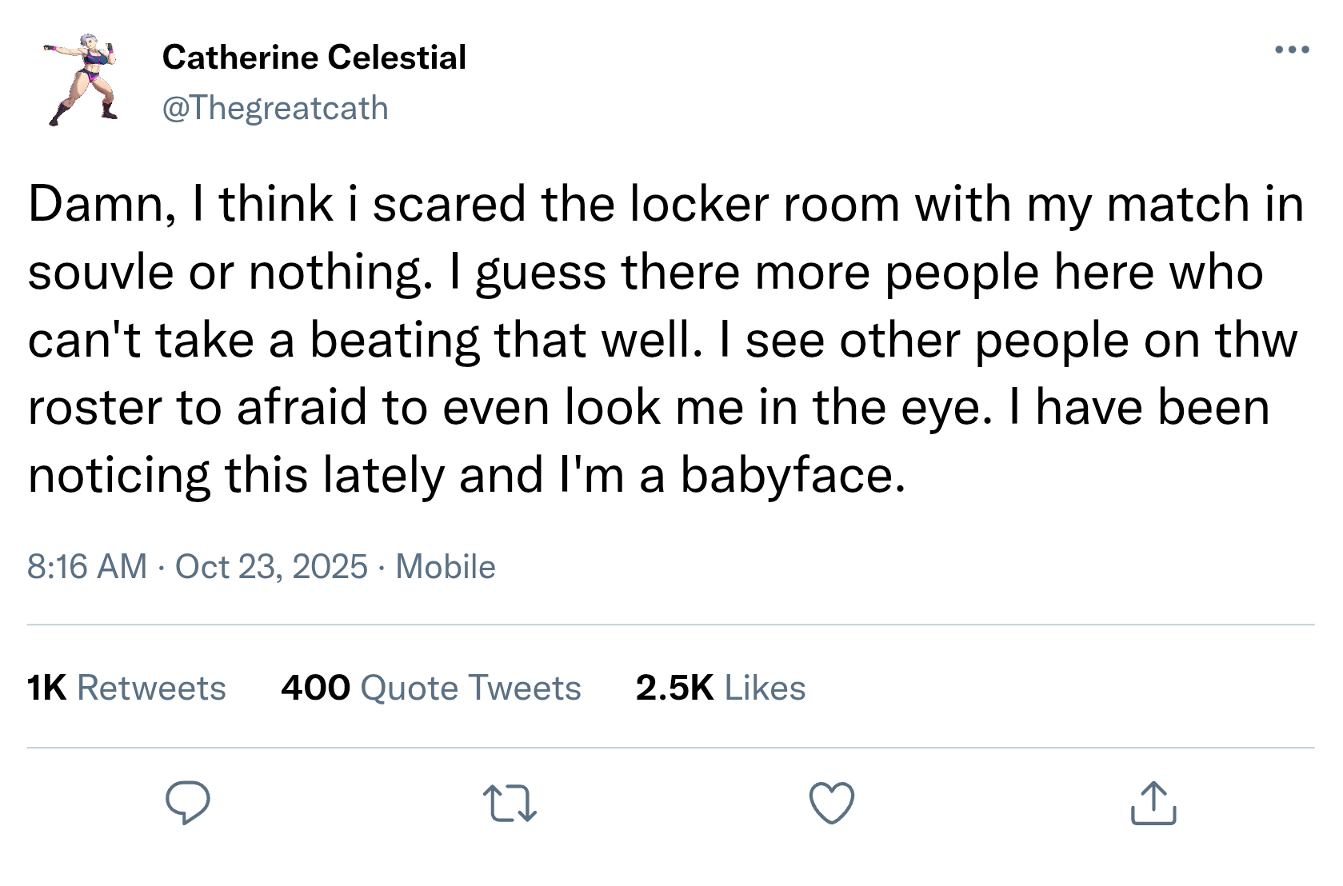Click the wrestler profile avatar image
Screen dimensions: 1343x886
(82, 79)
